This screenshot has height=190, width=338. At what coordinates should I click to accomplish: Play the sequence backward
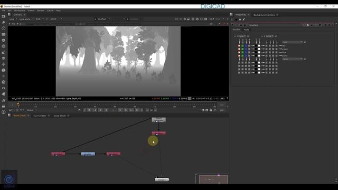(x=106, y=110)
